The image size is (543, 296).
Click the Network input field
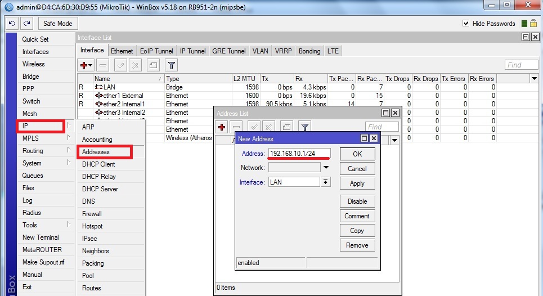(x=294, y=168)
